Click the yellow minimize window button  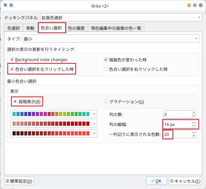click(189, 5)
